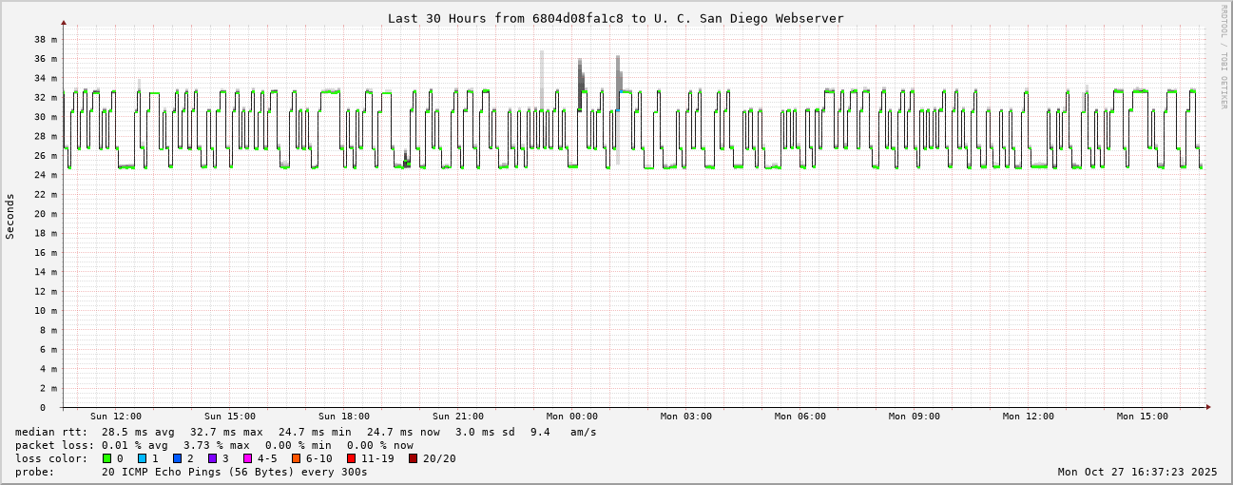
Task: Click the orange 6-10 loss swatch
Action: (x=297, y=458)
